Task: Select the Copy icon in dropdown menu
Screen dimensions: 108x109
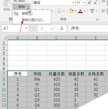Action: point(16,14)
